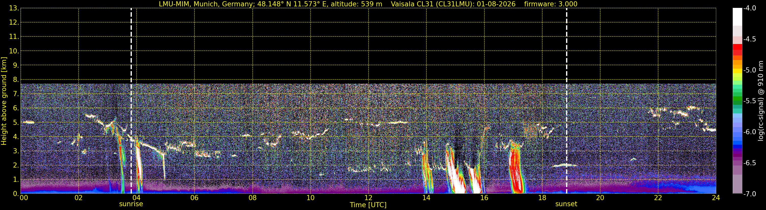Click the '8.' height axis tick label
The height and width of the screenshot is (210, 766).
pyautogui.click(x=16, y=79)
